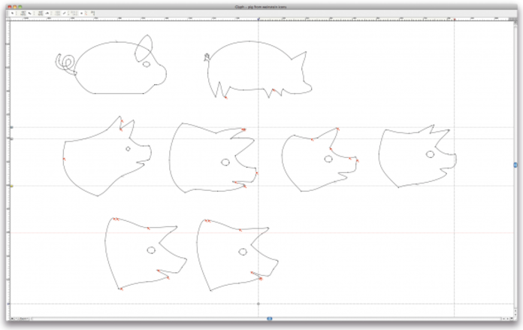Select the left pig head in bottom row
Screen dimensions: 523x330
coord(146,253)
